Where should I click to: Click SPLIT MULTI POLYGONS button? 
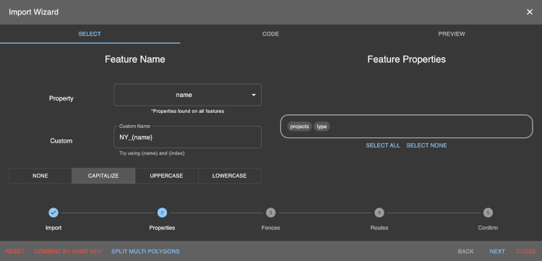145,252
